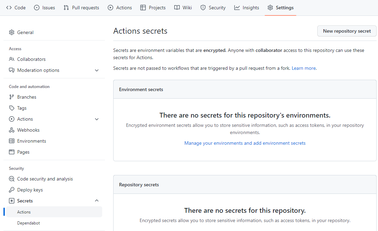The height and width of the screenshot is (231, 378).
Task: Click the Code tab angle-brackets icon
Action: tap(9, 8)
